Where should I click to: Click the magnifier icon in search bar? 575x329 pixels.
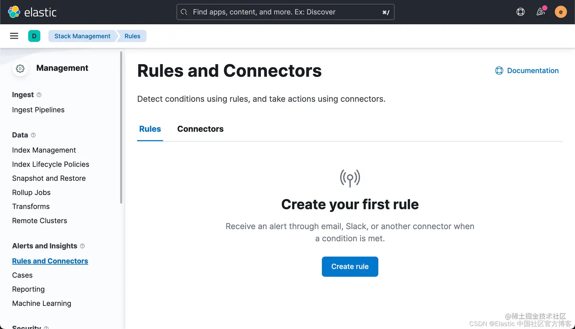(x=184, y=12)
